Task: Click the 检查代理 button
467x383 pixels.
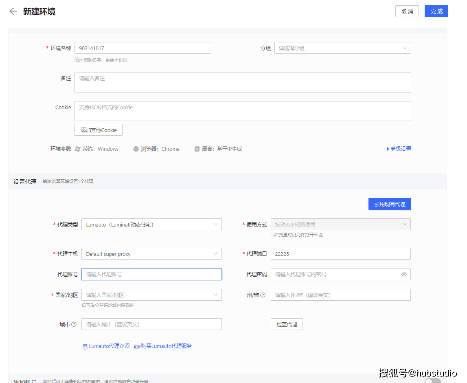Action: 287,324
